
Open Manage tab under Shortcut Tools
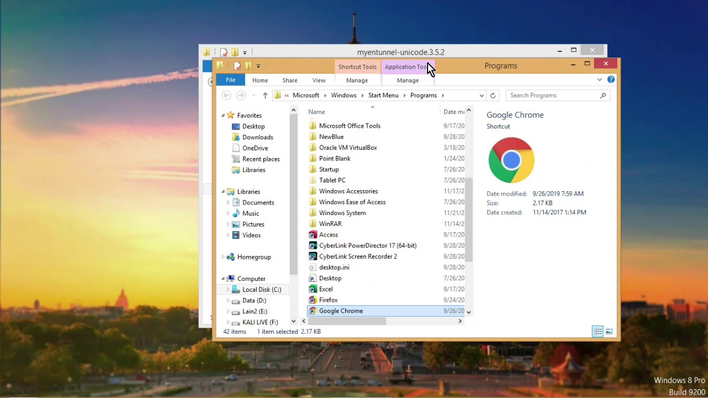(x=357, y=80)
